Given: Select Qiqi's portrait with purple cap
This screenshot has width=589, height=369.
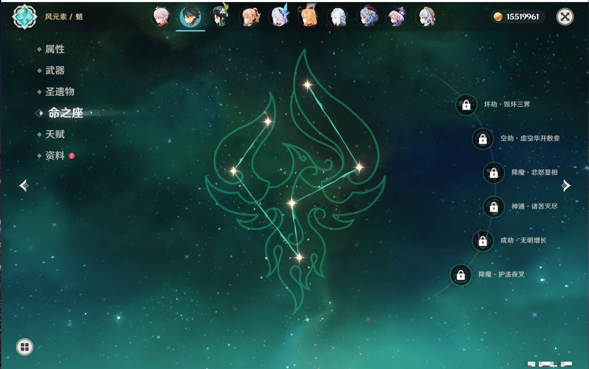Looking at the screenshot, I should click(x=396, y=17).
